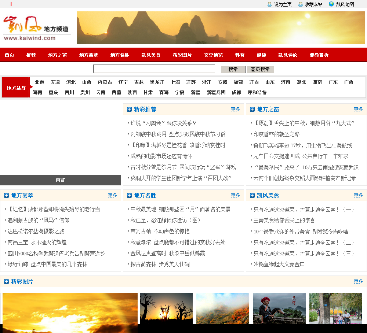Select the 北京 local site link
The height and width of the screenshot is (333, 367).
coord(39,82)
